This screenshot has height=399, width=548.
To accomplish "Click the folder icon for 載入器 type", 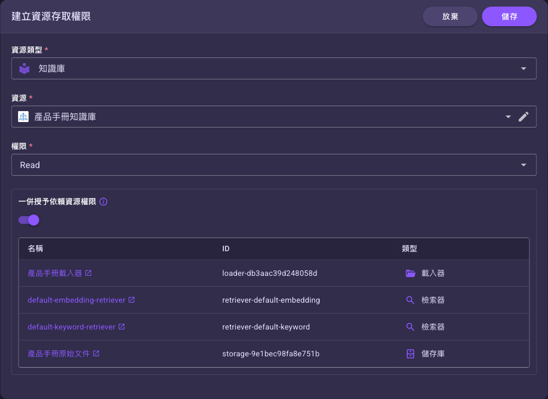I will [x=410, y=273].
